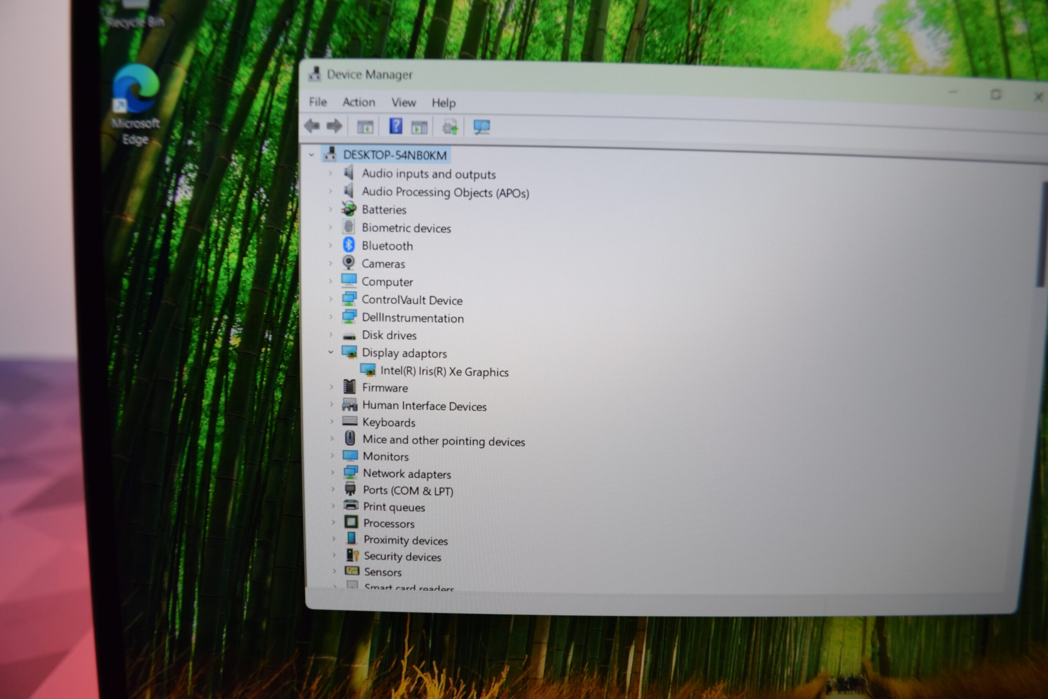Select the Human Interface Devices label
1048x699 pixels.
pyautogui.click(x=424, y=406)
